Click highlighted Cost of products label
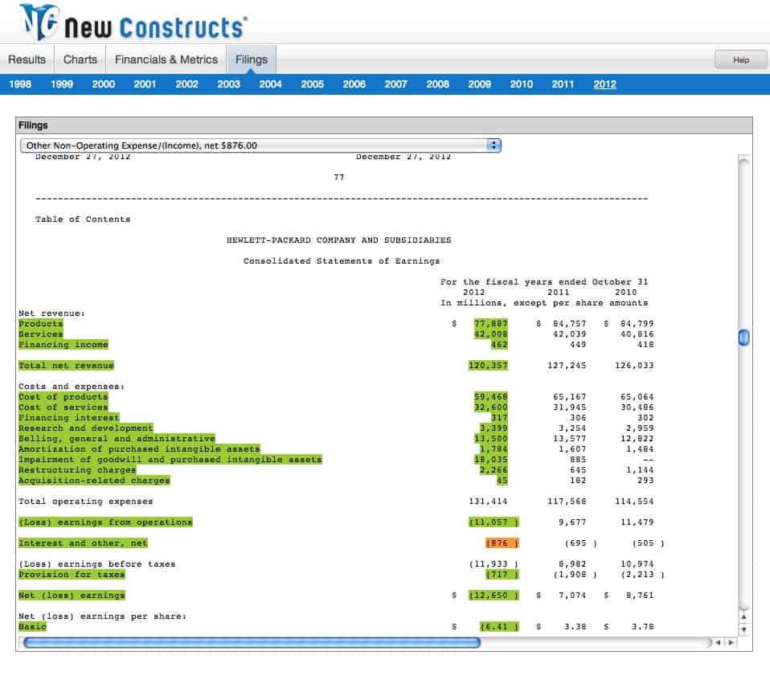 pyautogui.click(x=63, y=397)
